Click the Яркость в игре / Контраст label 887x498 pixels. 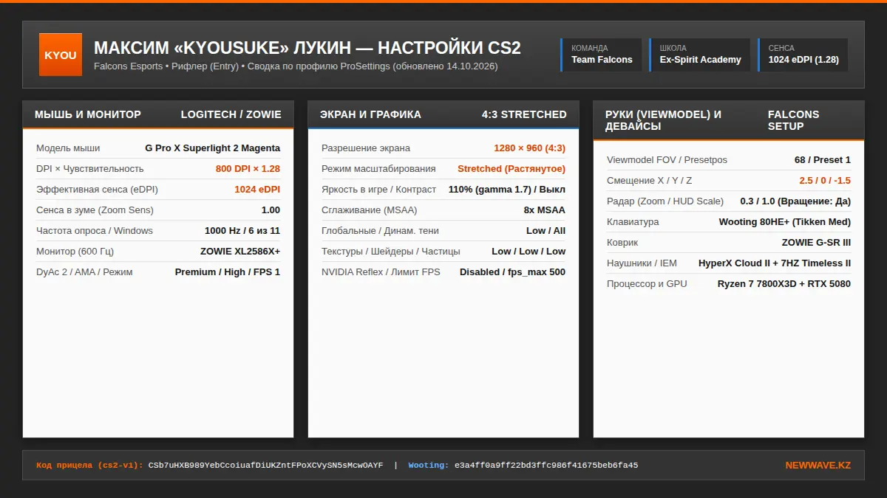coord(378,189)
